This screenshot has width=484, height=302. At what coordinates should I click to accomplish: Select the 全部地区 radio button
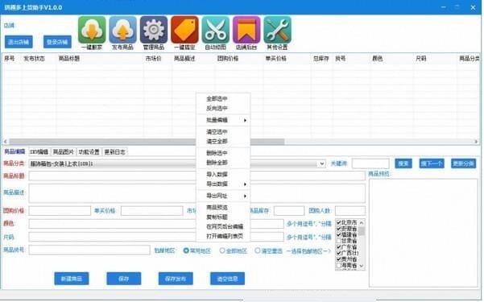(222, 250)
